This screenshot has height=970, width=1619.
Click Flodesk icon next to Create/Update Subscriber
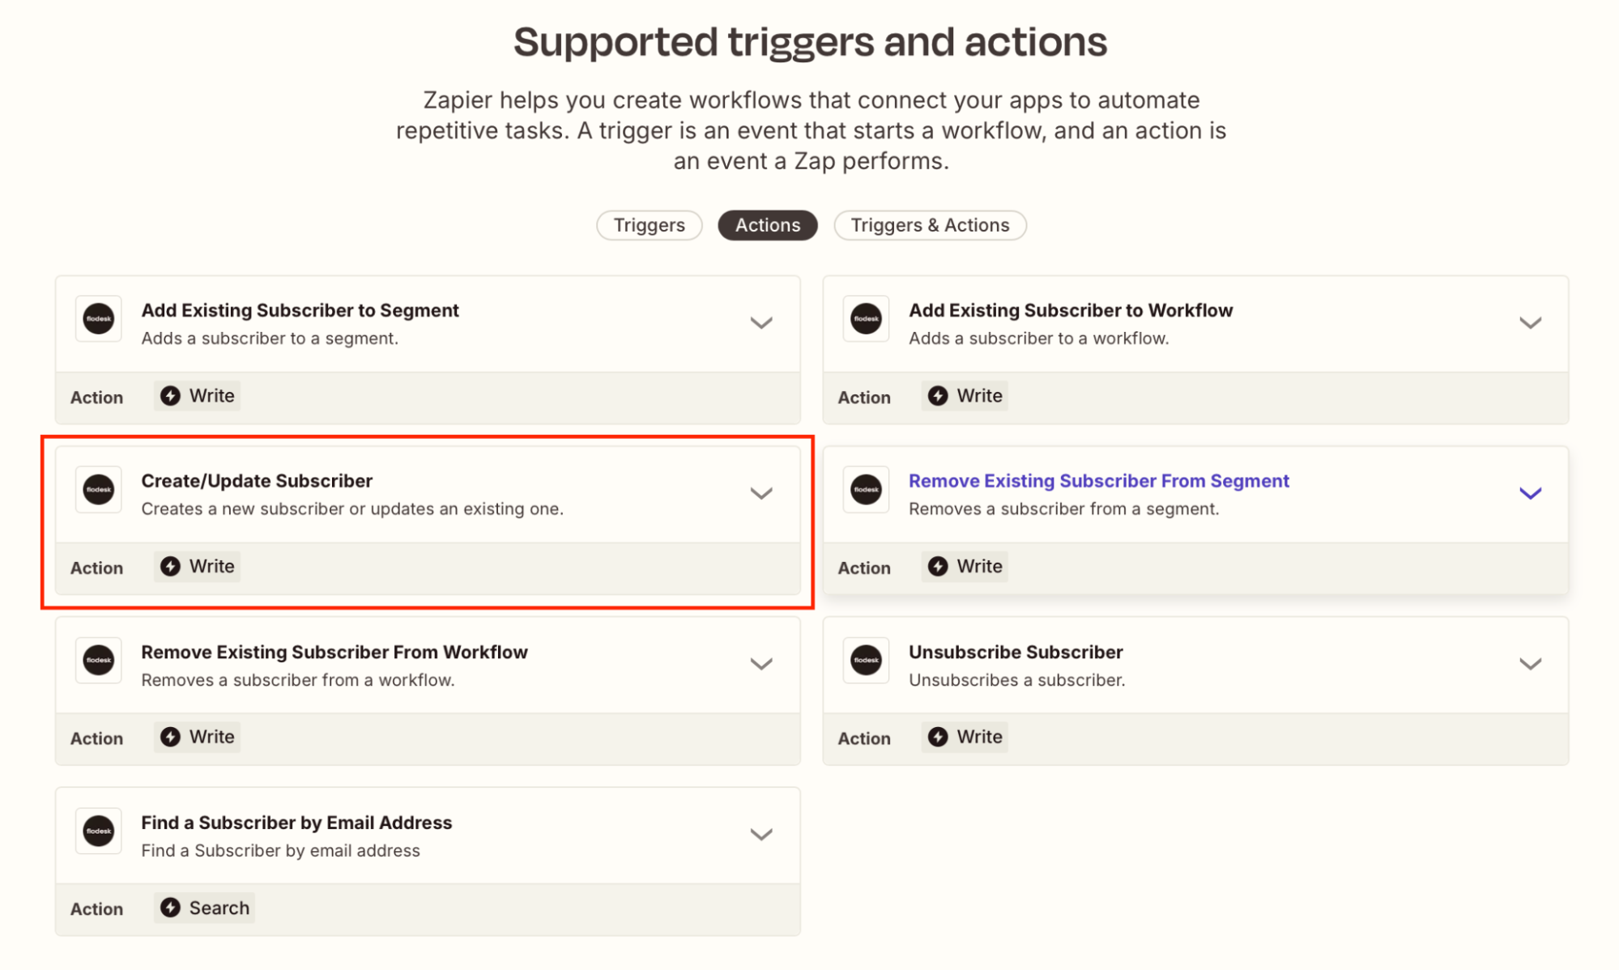(x=99, y=490)
